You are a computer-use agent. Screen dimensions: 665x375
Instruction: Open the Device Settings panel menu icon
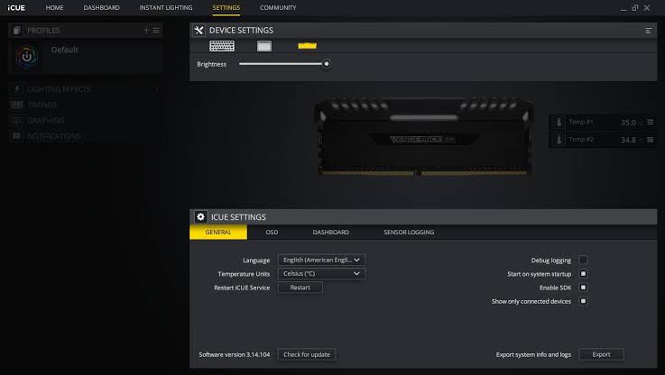(x=649, y=31)
